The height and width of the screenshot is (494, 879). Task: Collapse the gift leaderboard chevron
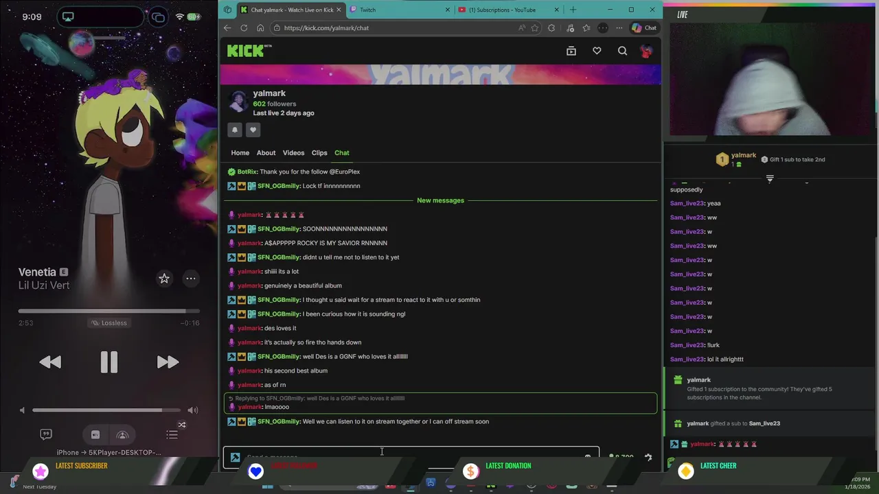[x=770, y=178]
